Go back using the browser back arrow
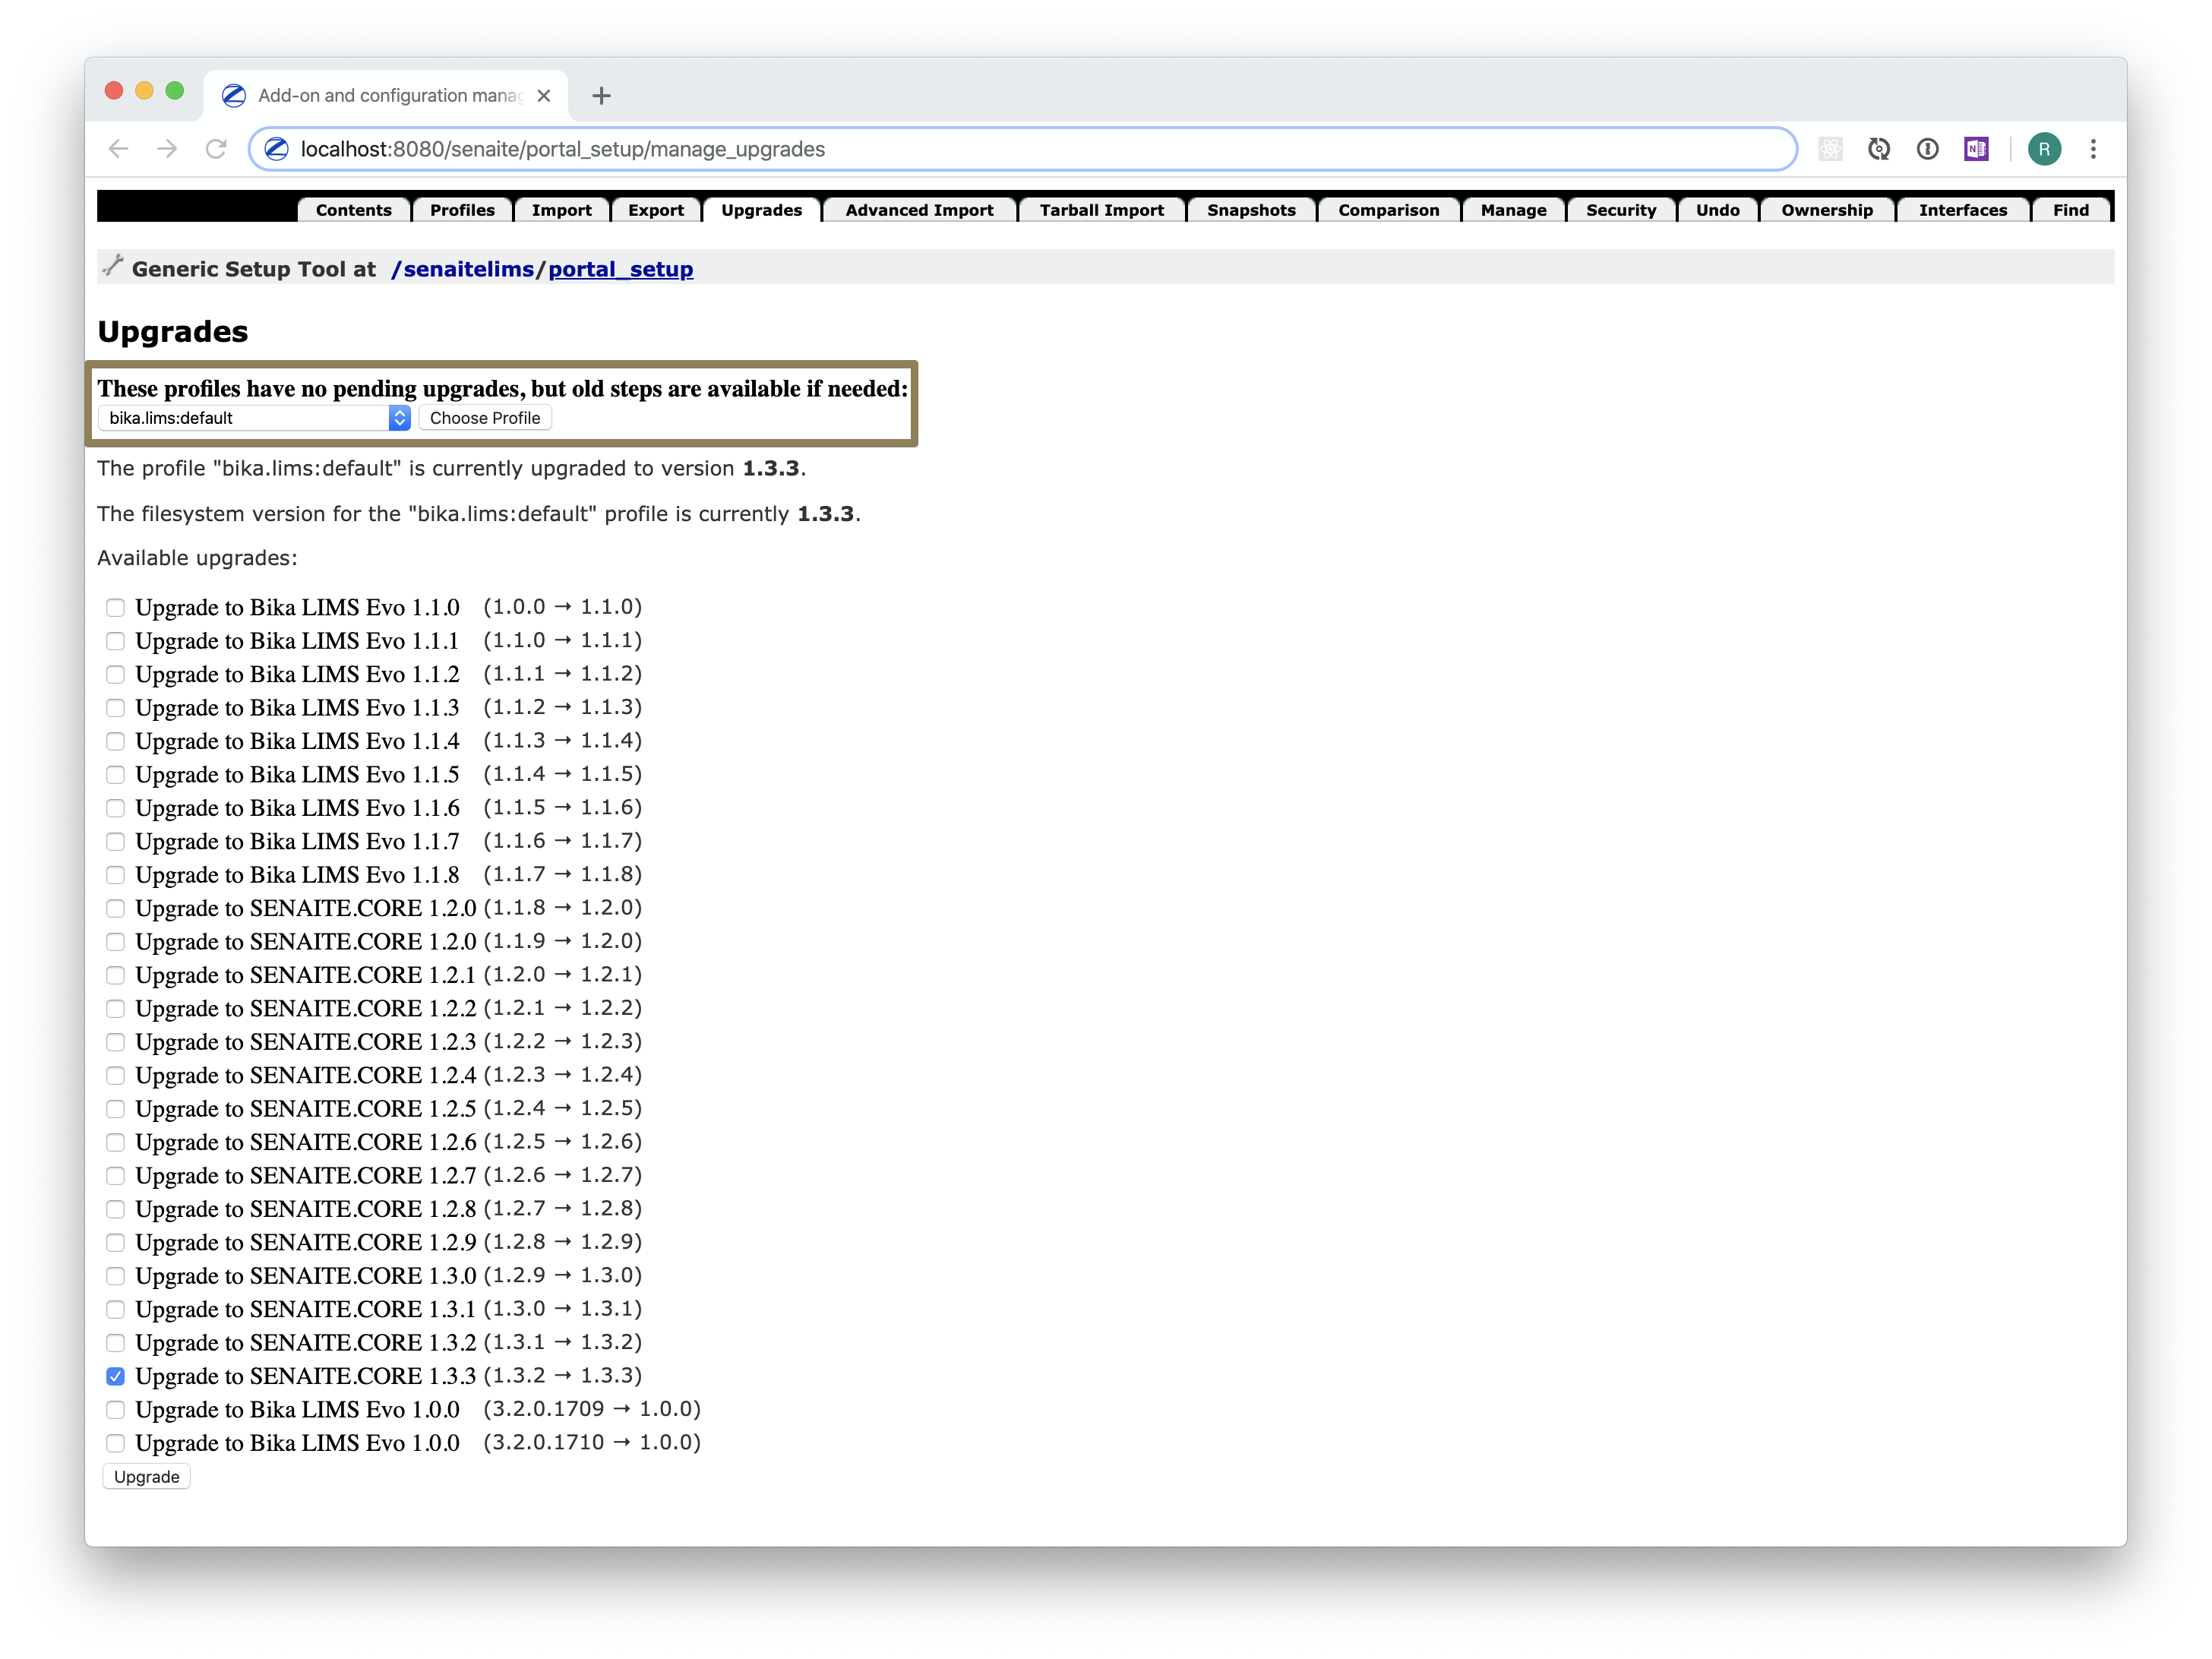Screen dimensions: 2212x1659 click(119, 149)
